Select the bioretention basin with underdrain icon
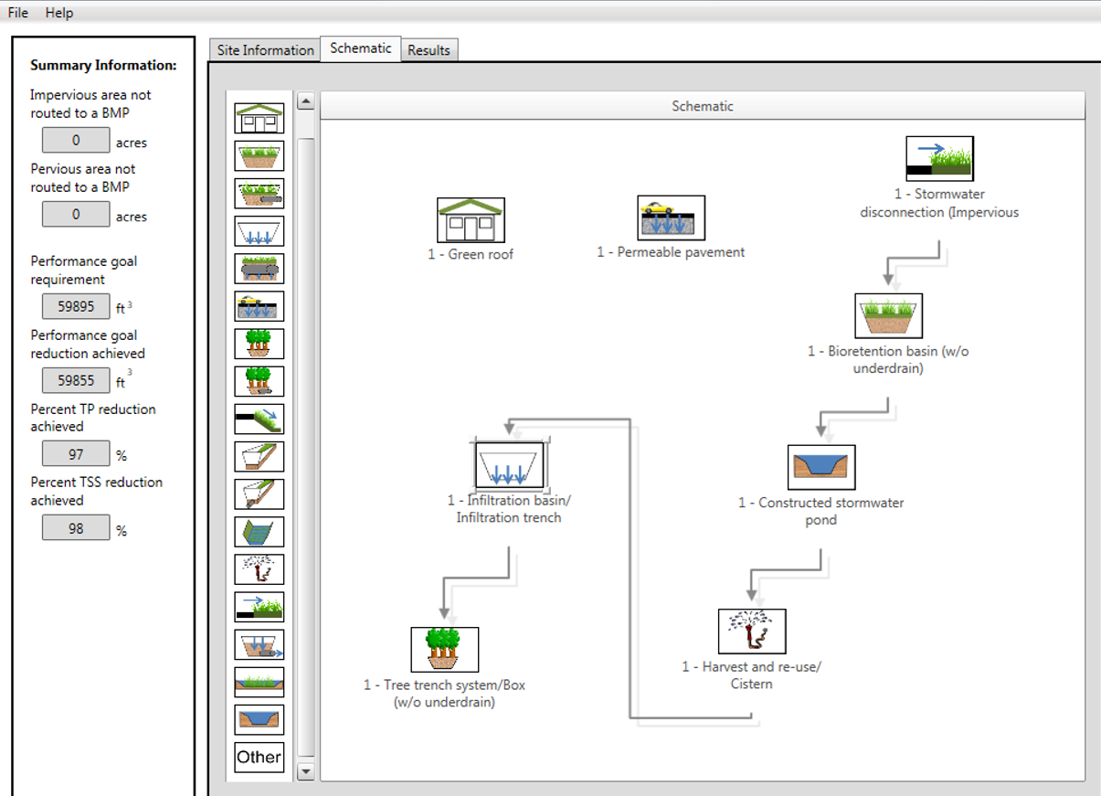Image resolution: width=1101 pixels, height=796 pixels. click(x=259, y=193)
